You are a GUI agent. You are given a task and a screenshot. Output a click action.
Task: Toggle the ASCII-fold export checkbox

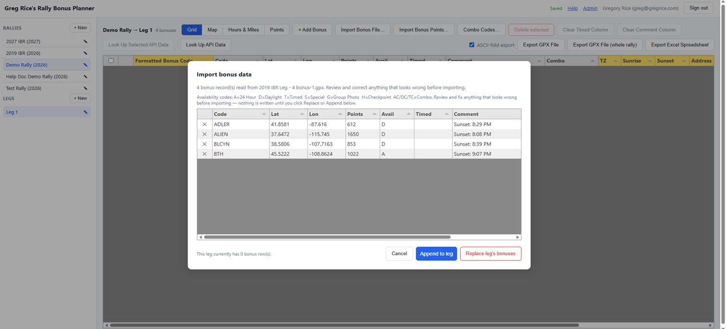click(472, 45)
